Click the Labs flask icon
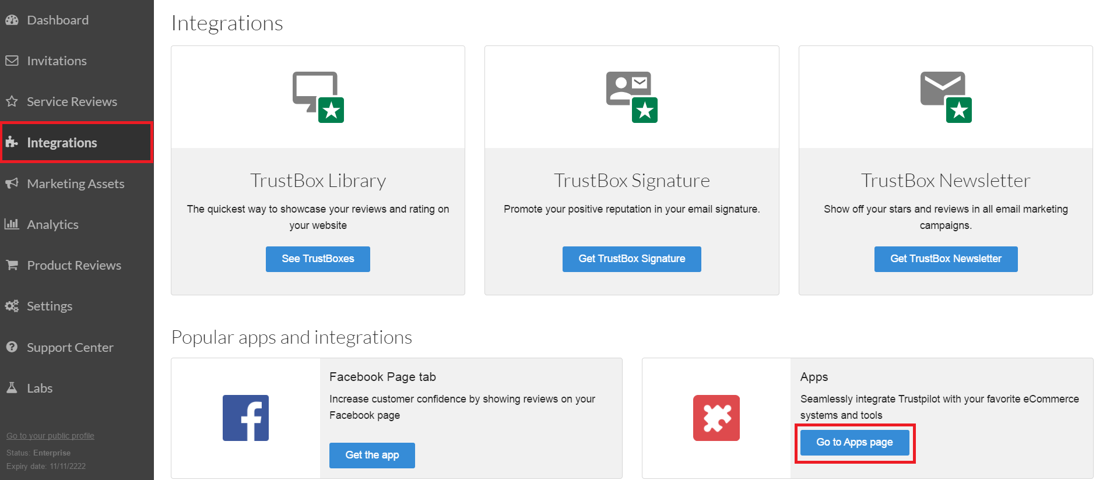Screen dimensions: 1103x480 [12, 387]
